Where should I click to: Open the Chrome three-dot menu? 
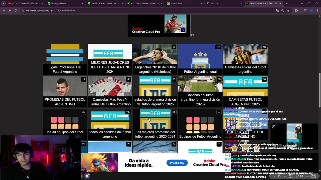click(x=317, y=10)
